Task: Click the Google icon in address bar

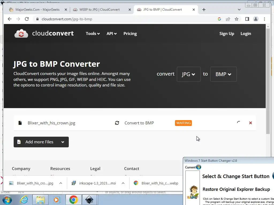Action: 219,19
